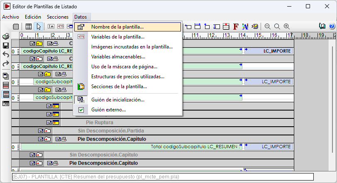This screenshot has width=337, height=183.
Task: Insert a text field with IA icon
Action: (51, 26)
